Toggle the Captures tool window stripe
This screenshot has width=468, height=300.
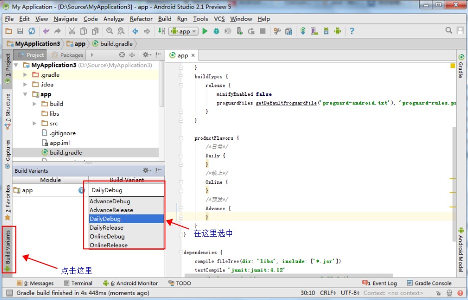[x=7, y=154]
